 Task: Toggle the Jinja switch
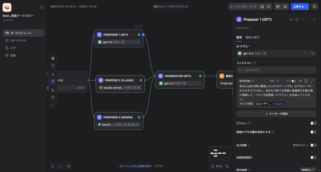click(293, 81)
